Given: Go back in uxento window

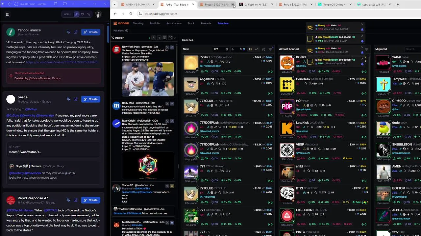Looking at the screenshot, I should point(10,4).
